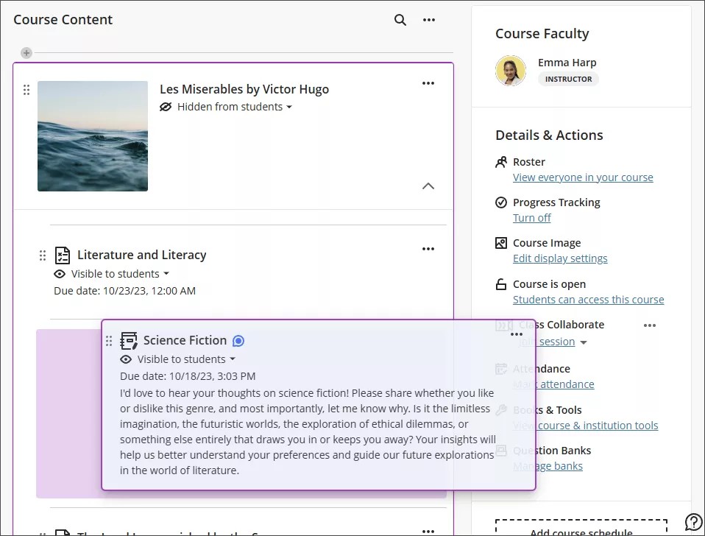Open Edit display settings link
This screenshot has width=705, height=536.
tap(559, 258)
